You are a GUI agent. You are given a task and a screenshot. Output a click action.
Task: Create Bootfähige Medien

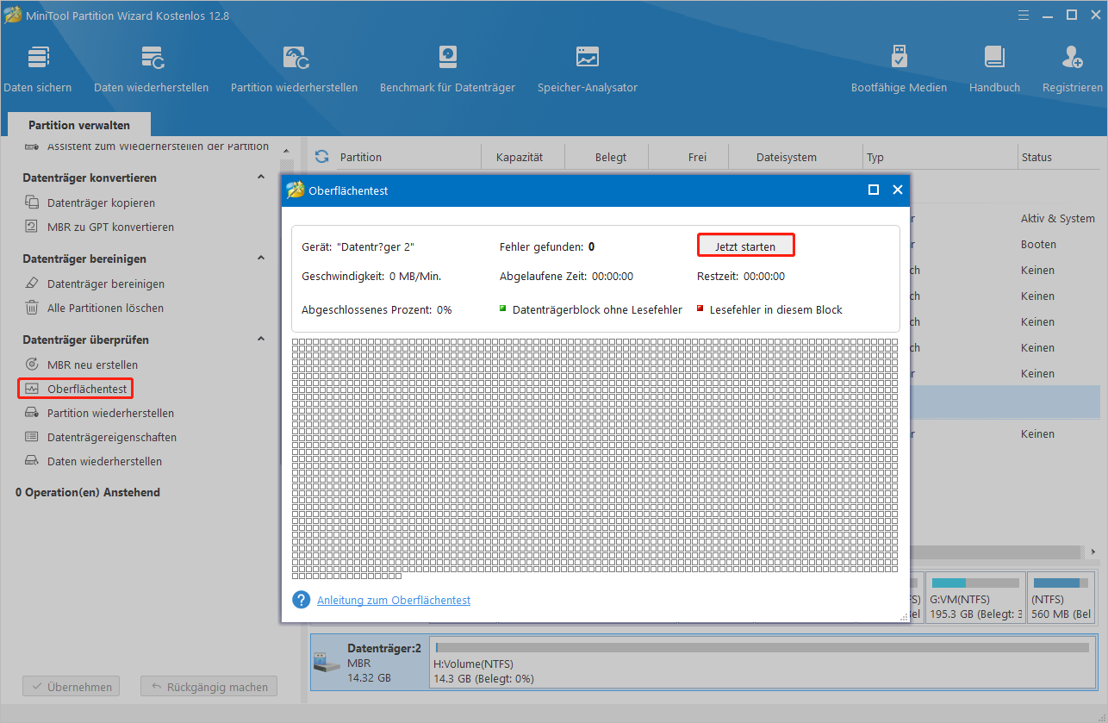(x=899, y=69)
